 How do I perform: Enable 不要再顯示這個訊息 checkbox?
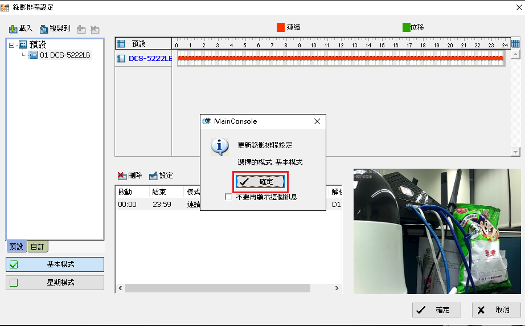229,197
